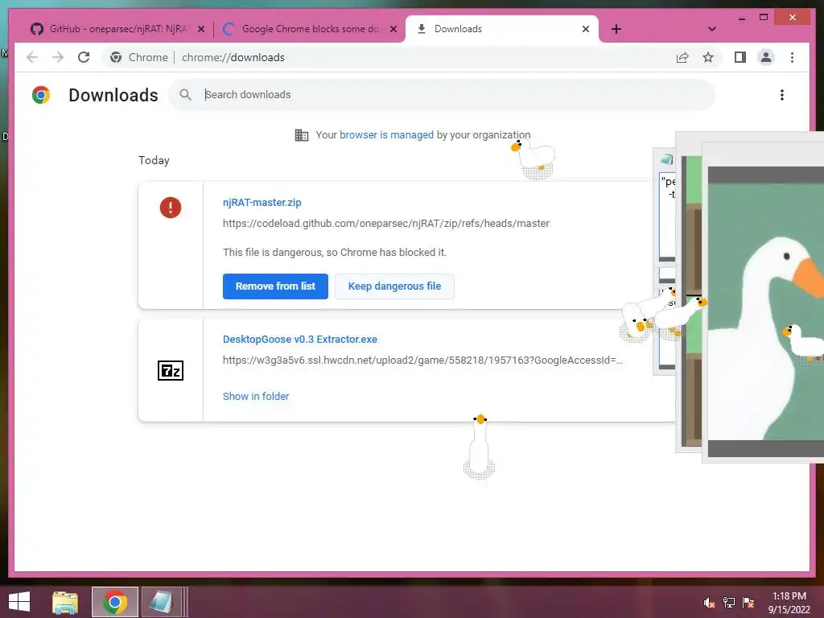Viewport: 824px width, 618px height.
Task: Open File Explorer from taskbar
Action: 65,602
